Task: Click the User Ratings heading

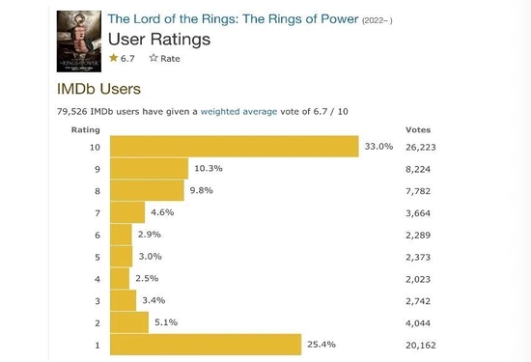Action: pos(159,39)
